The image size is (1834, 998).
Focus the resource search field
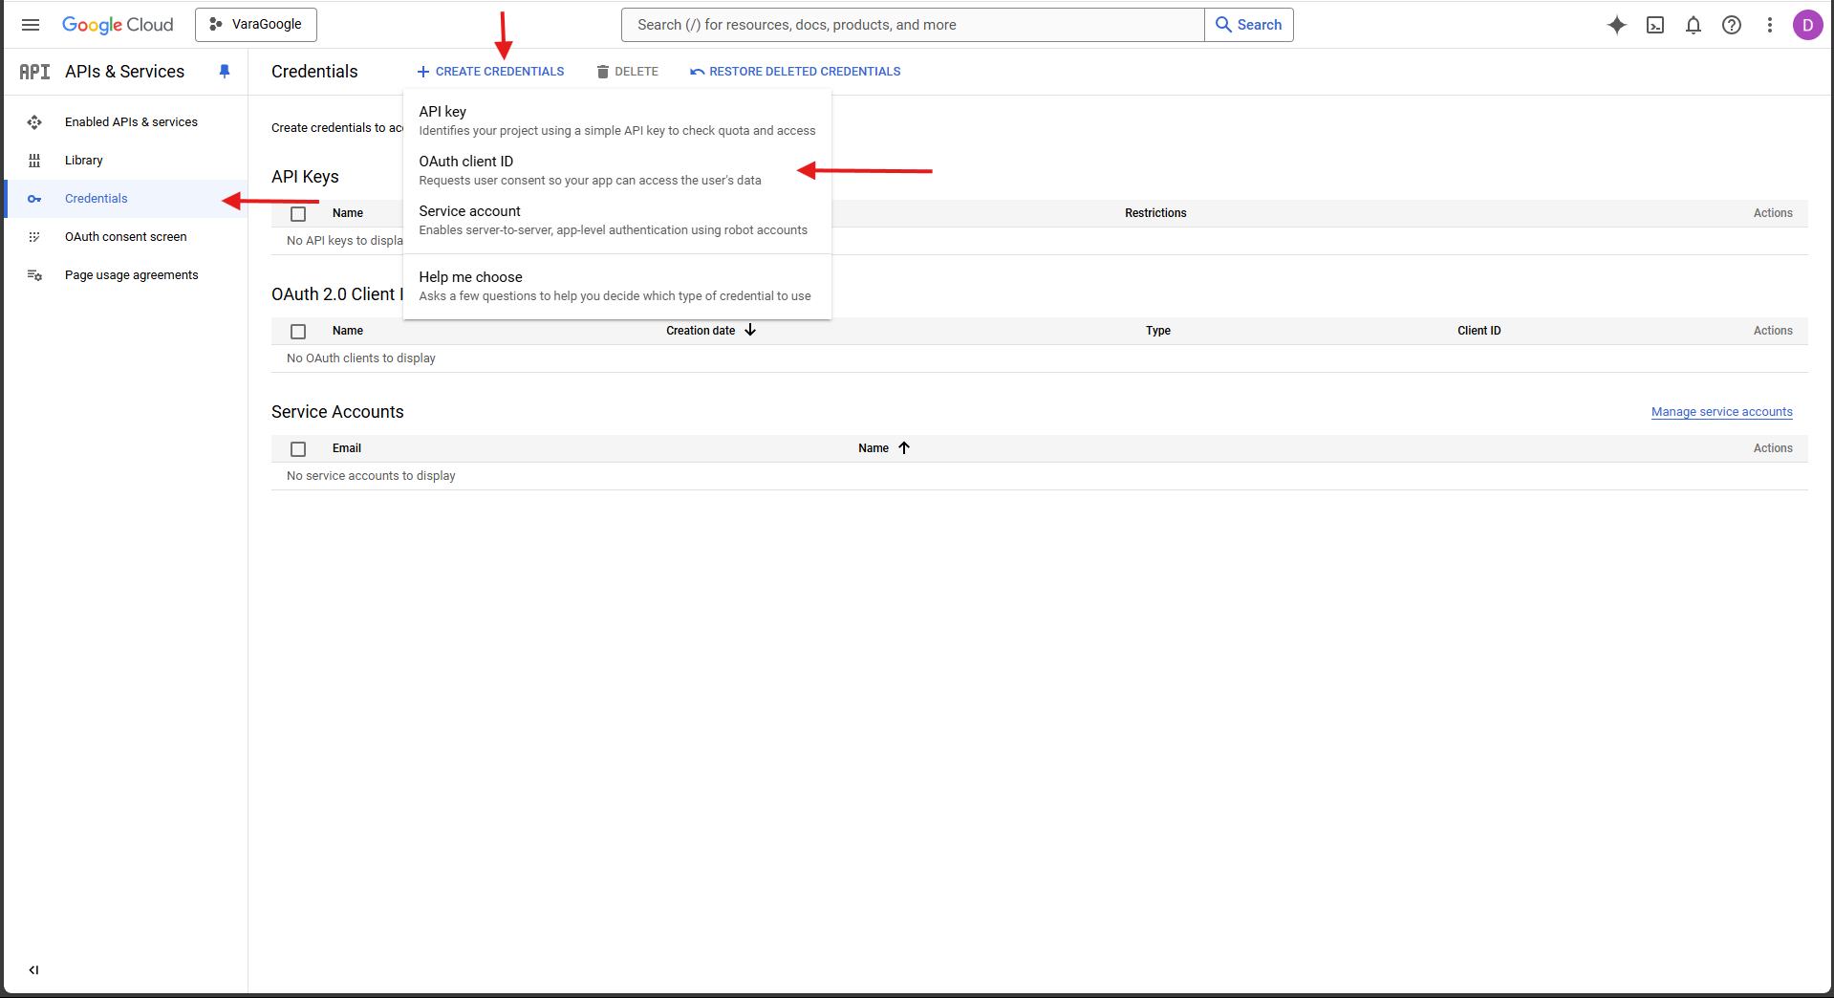[913, 25]
